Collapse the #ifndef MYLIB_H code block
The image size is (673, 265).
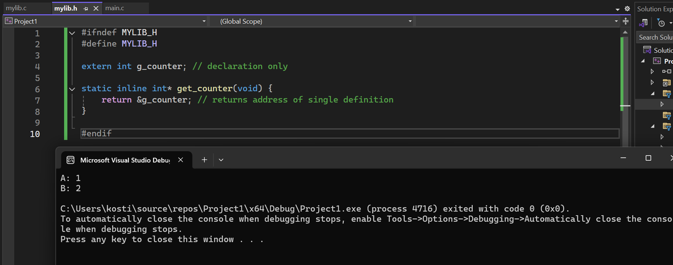tap(71, 32)
